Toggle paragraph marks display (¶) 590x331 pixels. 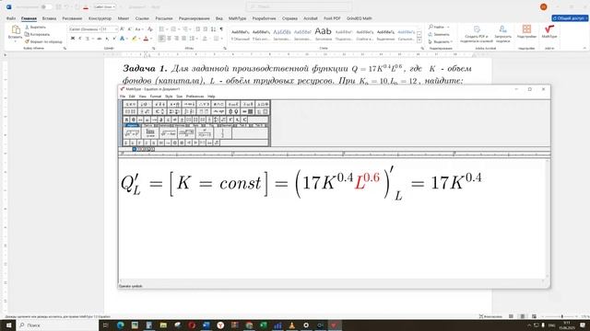tap(221, 29)
